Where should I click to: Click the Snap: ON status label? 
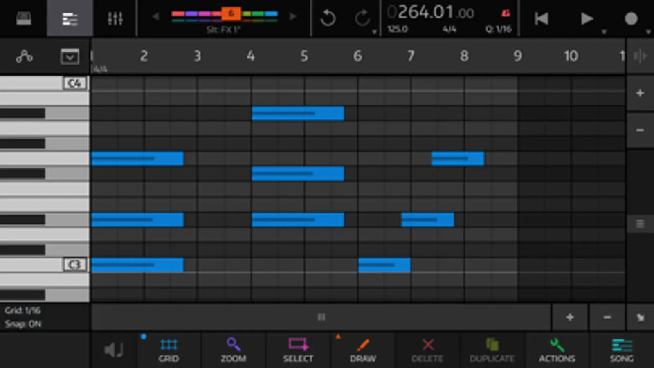[23, 324]
